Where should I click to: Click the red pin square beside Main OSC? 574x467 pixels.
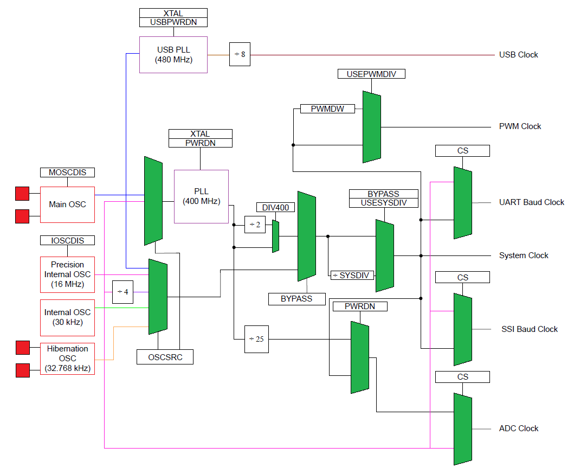pyautogui.click(x=22, y=193)
